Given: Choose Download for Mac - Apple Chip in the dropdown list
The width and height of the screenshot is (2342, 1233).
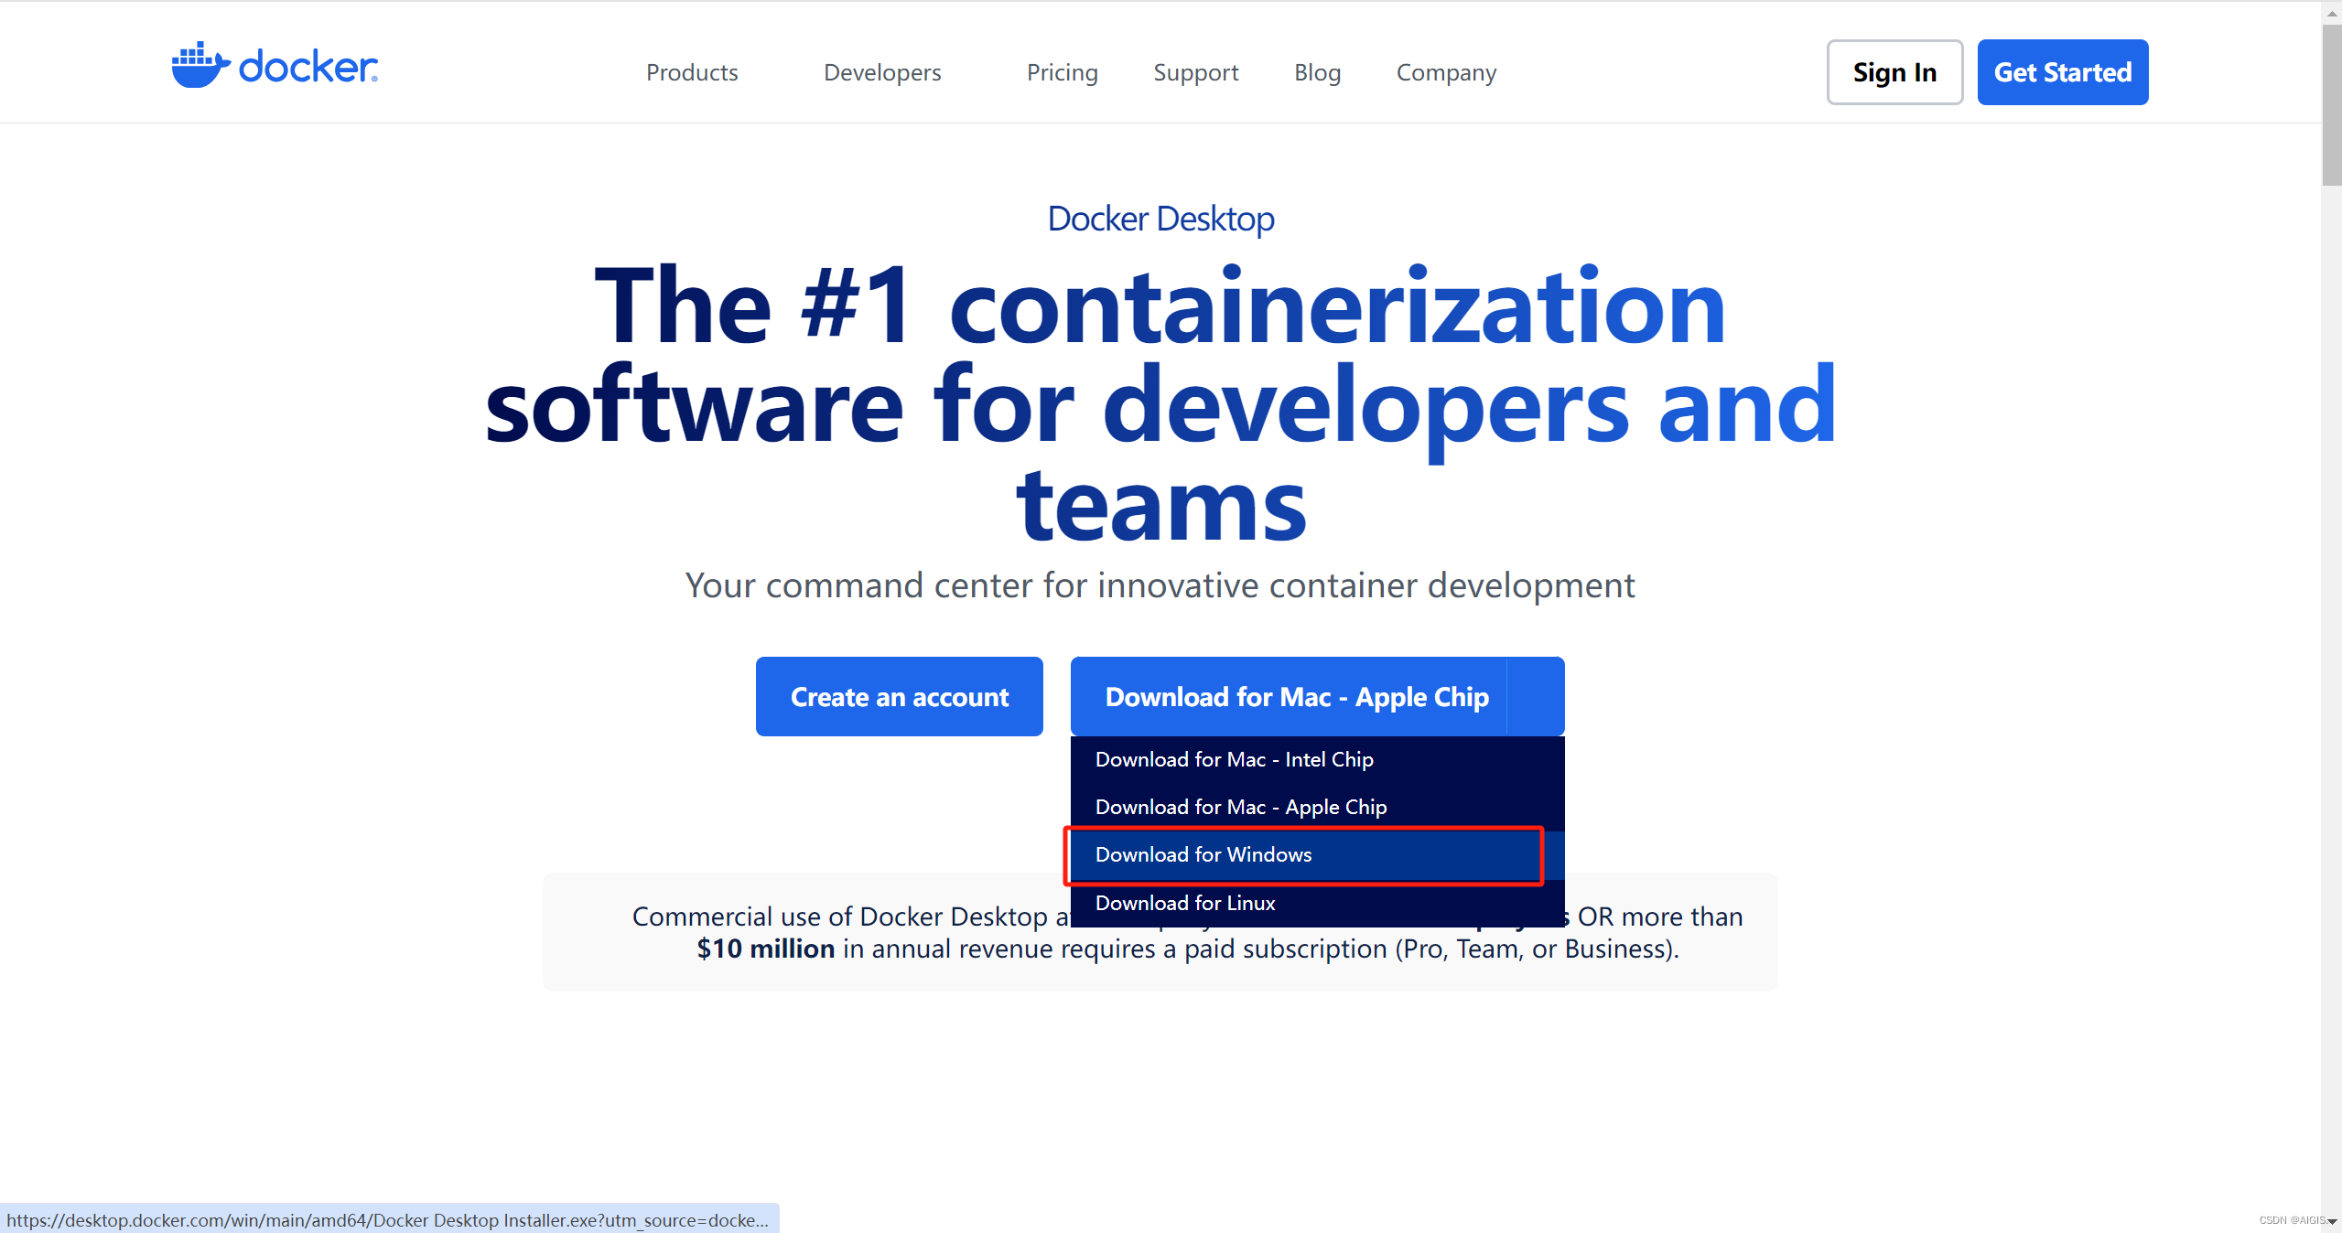Looking at the screenshot, I should [x=1317, y=807].
